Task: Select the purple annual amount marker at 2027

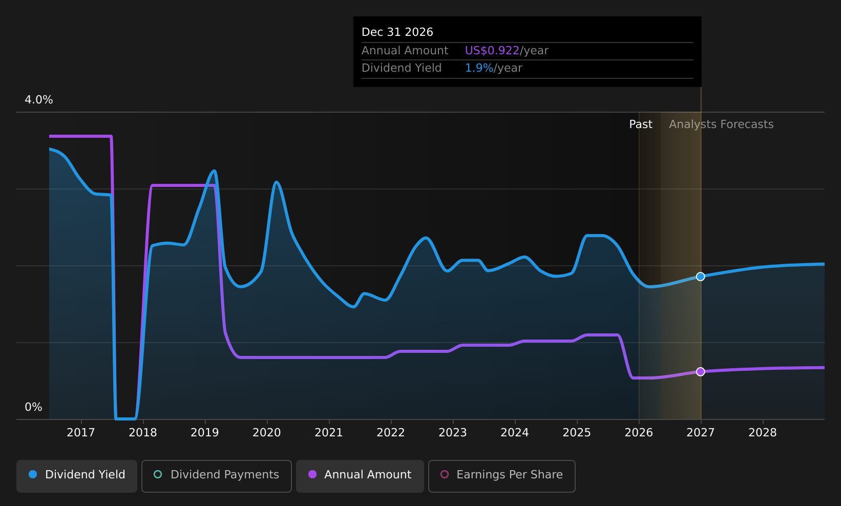Action: (x=701, y=371)
